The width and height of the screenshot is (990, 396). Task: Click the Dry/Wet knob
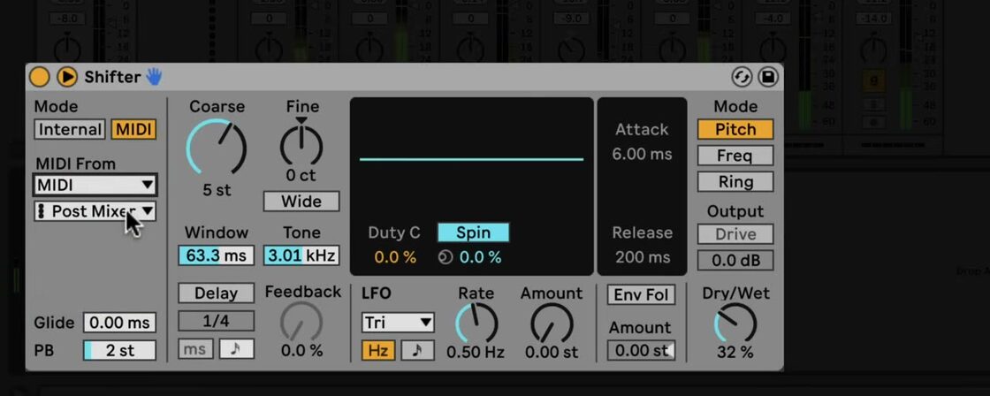click(x=735, y=324)
